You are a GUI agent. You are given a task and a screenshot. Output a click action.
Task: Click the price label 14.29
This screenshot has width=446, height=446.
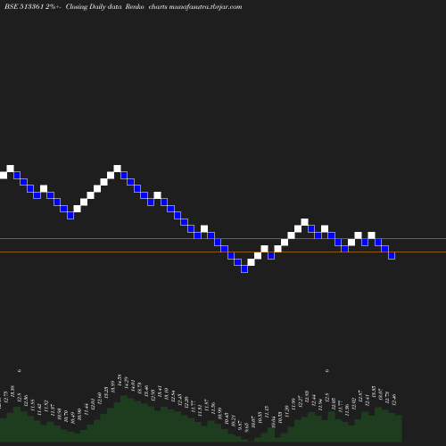point(126,383)
